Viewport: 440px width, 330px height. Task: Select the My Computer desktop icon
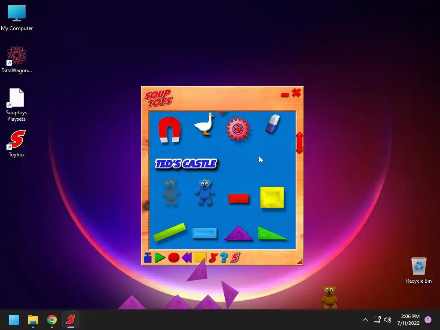pyautogui.click(x=17, y=18)
